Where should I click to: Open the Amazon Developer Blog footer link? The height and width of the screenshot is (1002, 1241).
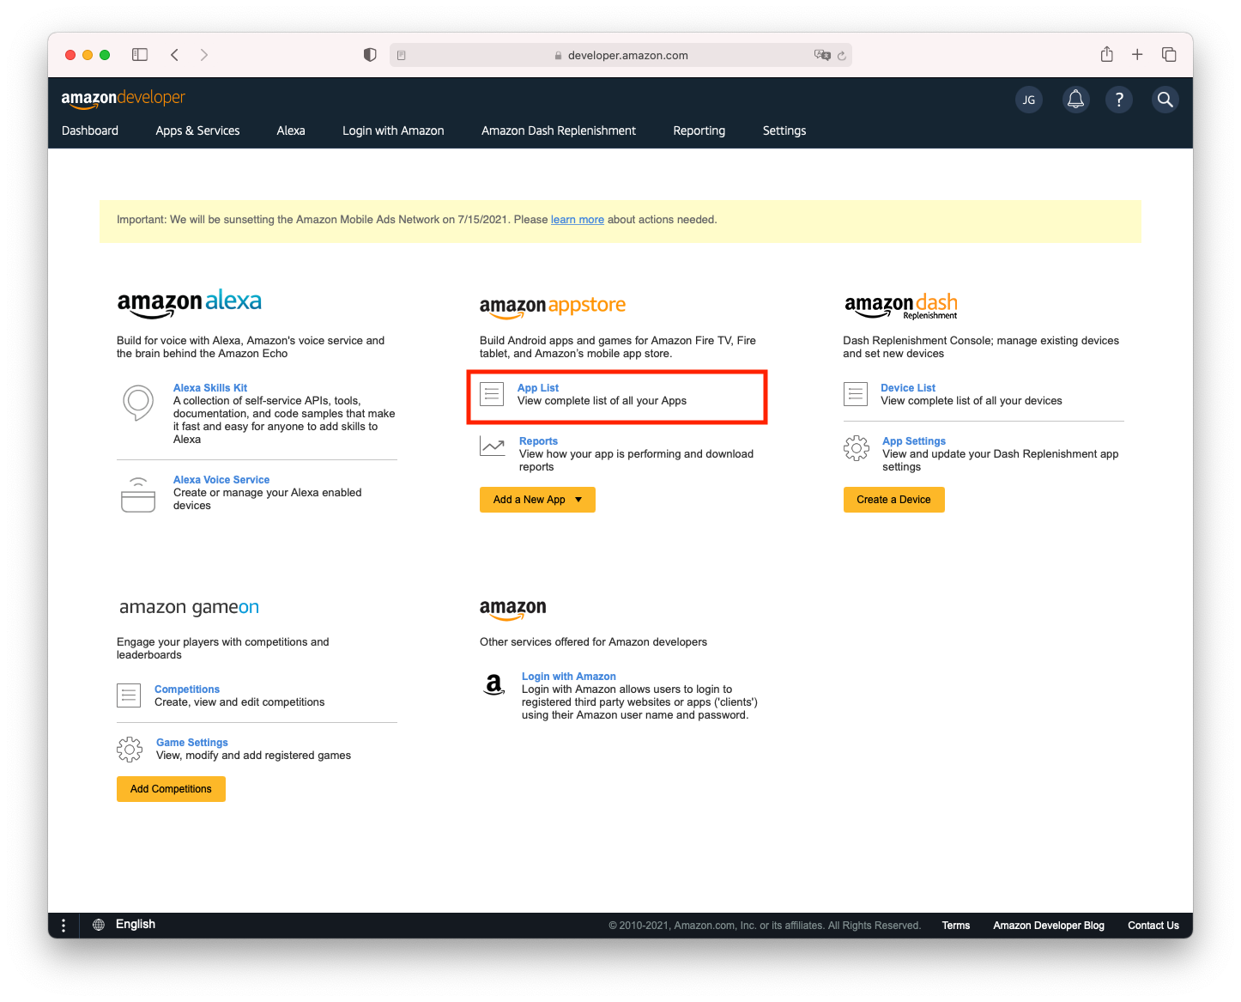pyautogui.click(x=1049, y=926)
